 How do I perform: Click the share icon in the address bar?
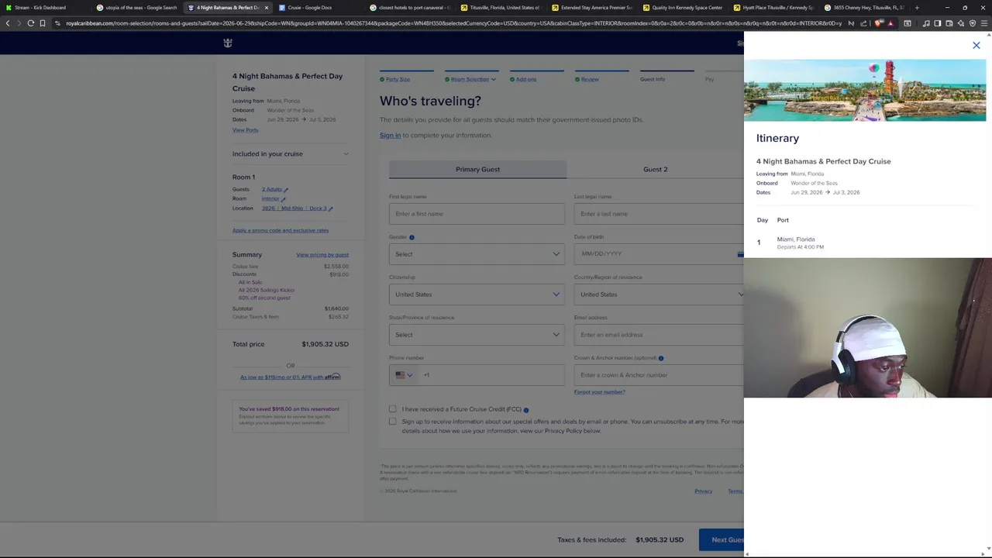pyautogui.click(x=863, y=23)
